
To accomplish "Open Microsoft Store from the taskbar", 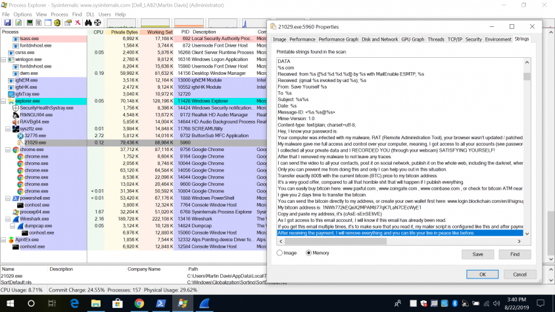I will click(x=118, y=303).
